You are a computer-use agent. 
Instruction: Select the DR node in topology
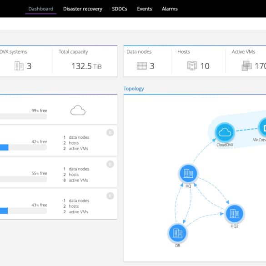pos(178,233)
